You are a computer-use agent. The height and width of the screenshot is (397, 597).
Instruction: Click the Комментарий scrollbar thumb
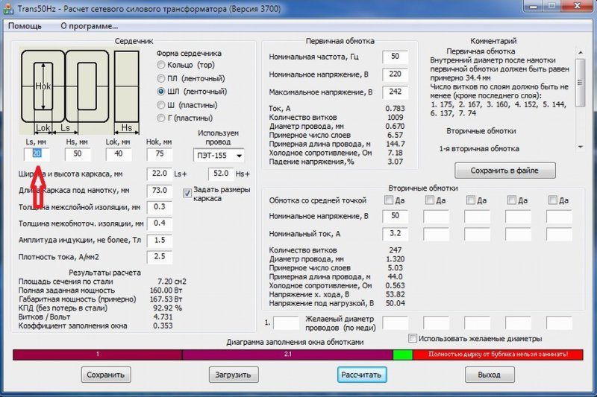click(581, 83)
